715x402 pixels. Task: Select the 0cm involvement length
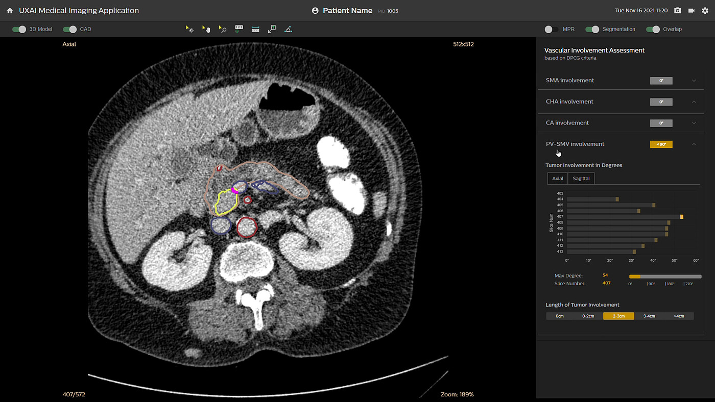(x=560, y=316)
